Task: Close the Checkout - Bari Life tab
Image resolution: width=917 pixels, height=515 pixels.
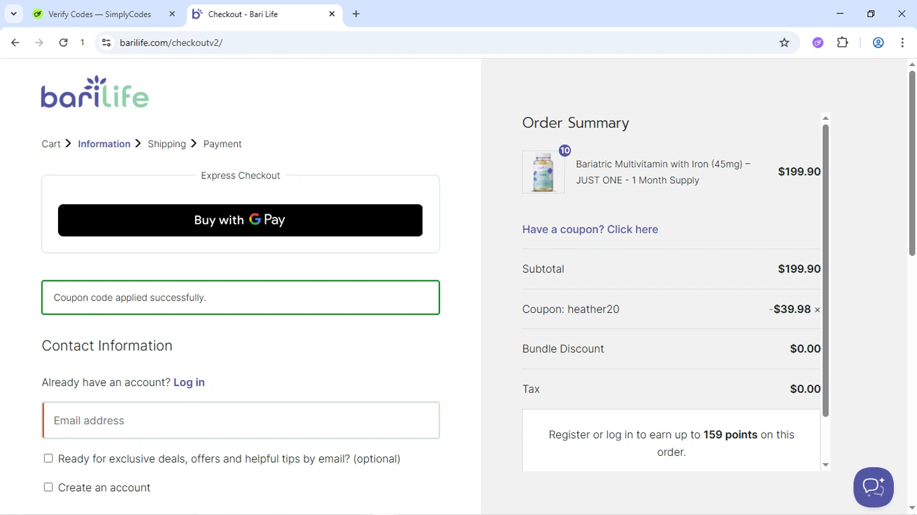Action: point(331,14)
